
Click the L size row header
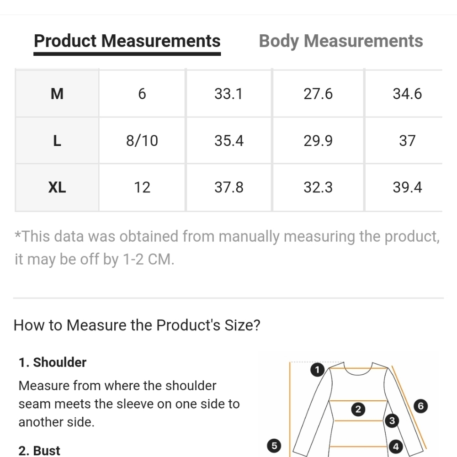tap(57, 141)
